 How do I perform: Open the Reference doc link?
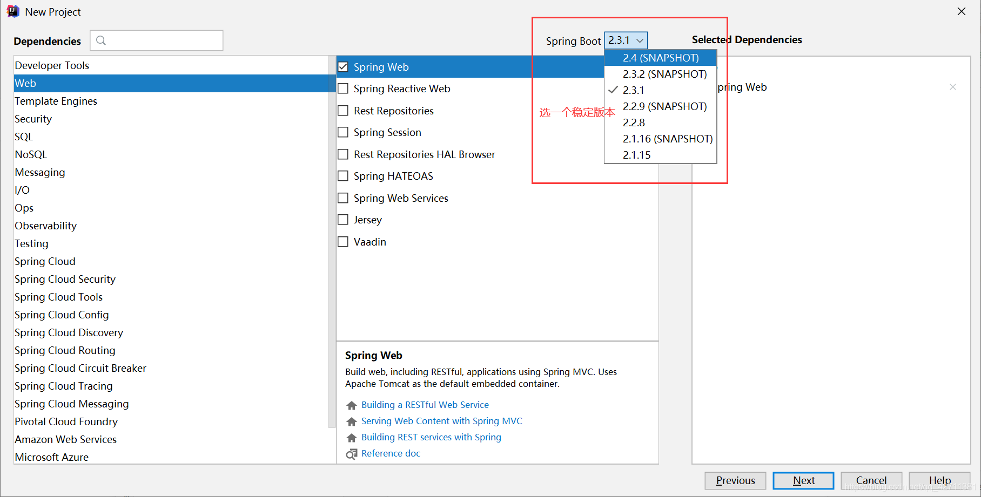[x=391, y=453]
